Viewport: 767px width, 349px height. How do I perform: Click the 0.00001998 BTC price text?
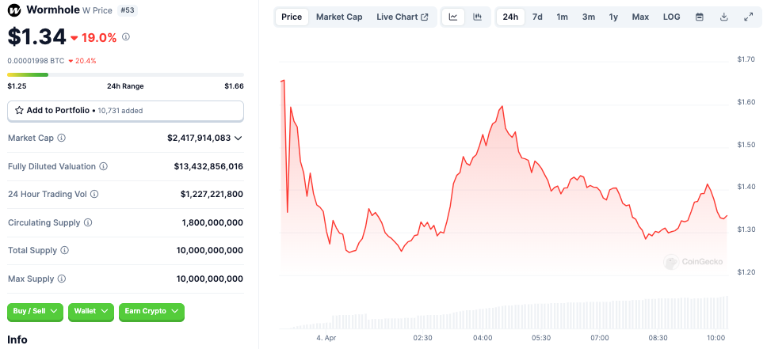coord(36,61)
